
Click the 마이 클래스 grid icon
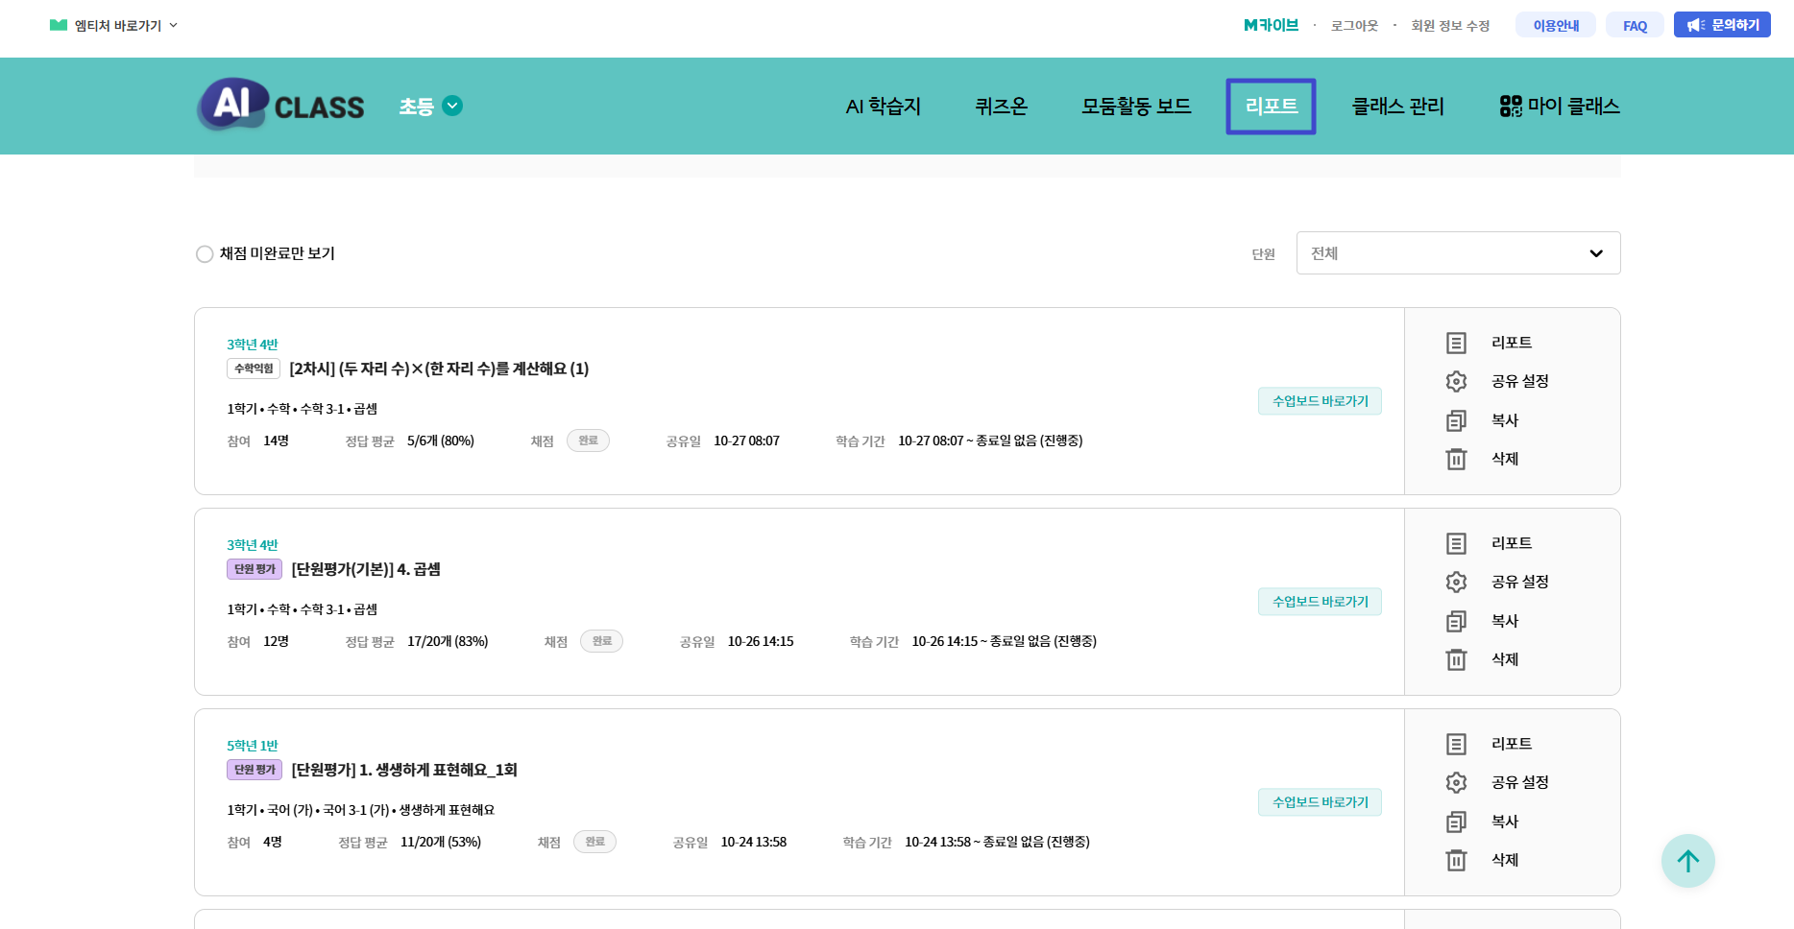[1511, 106]
